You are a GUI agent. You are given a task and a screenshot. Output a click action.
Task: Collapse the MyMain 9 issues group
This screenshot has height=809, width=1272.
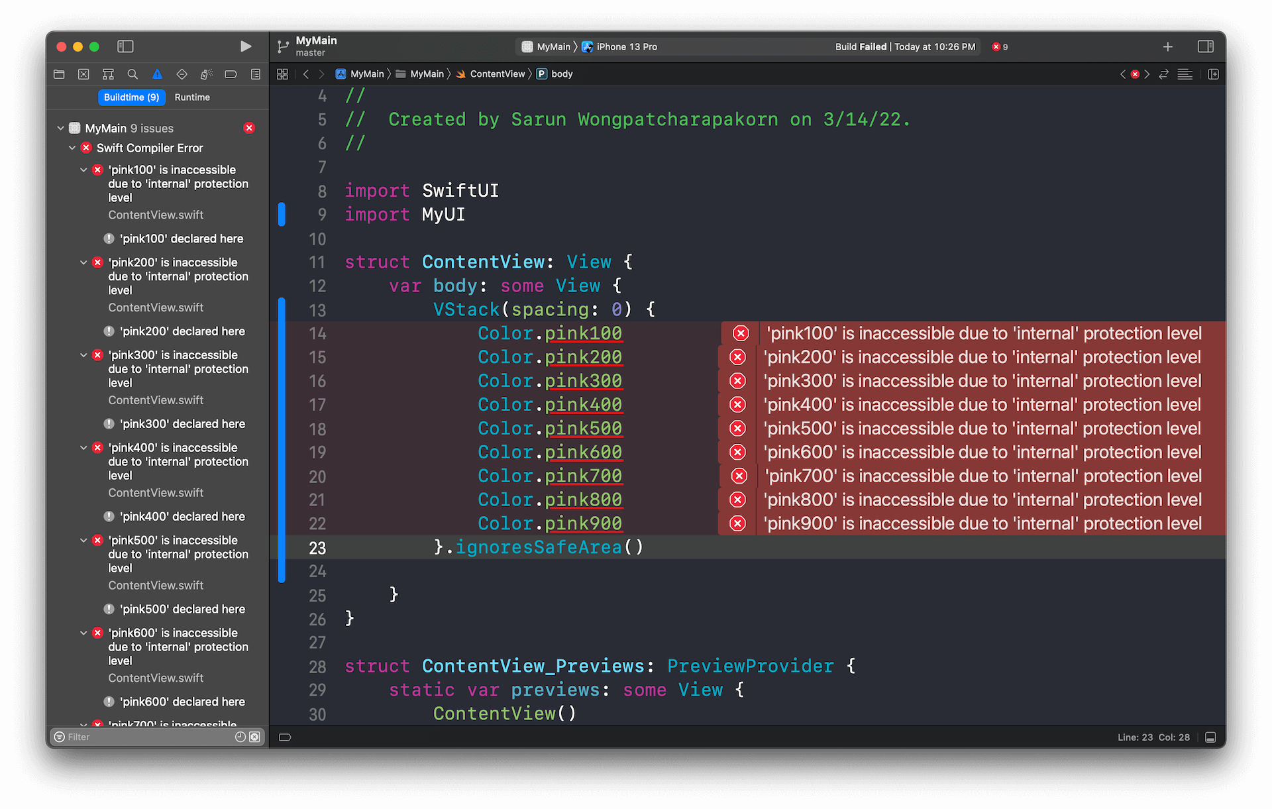click(60, 128)
